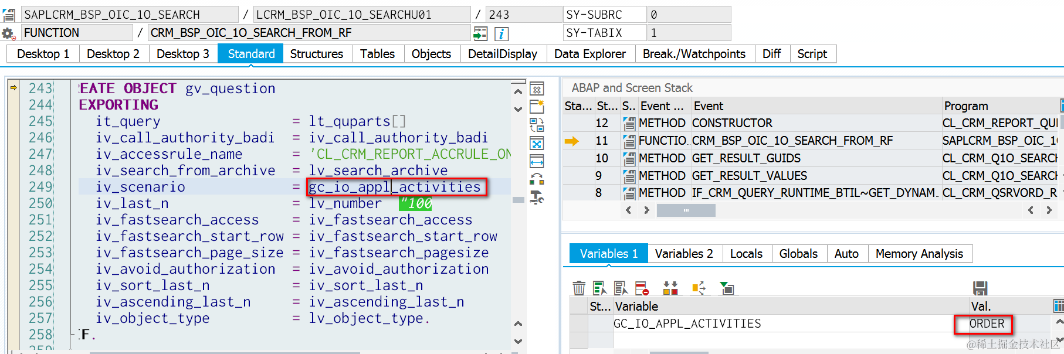Viewport: 1064px width, 354px height.
Task: Click the code editor scroll-up chevron at top
Action: click(518, 91)
